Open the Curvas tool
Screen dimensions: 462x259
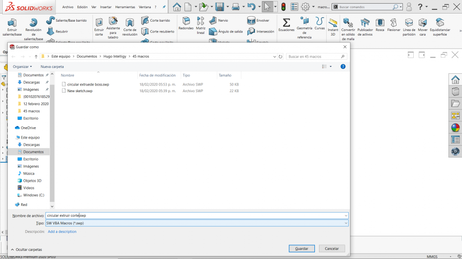pyautogui.click(x=319, y=23)
